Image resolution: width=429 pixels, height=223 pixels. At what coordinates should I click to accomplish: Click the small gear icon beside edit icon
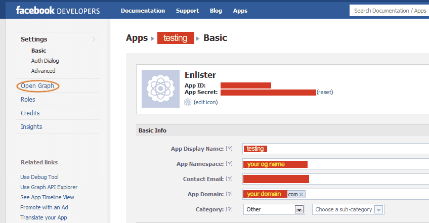pyautogui.click(x=188, y=102)
